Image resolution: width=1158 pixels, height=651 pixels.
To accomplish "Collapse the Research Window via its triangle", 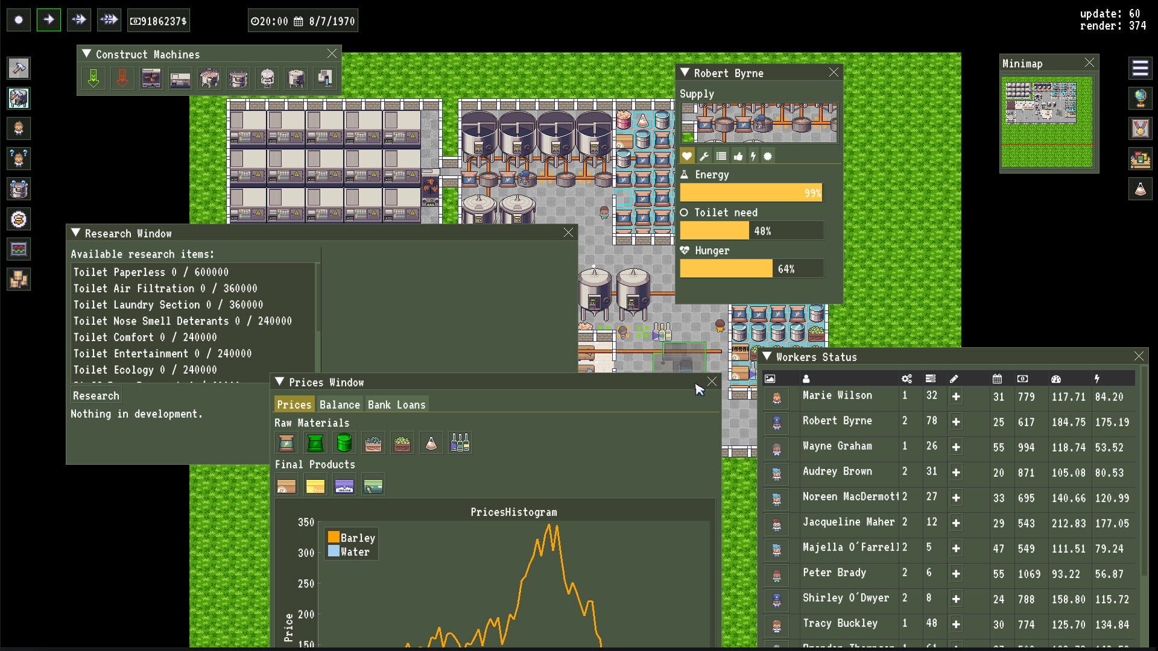I will [x=76, y=233].
